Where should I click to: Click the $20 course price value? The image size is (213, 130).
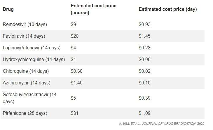(75, 36)
